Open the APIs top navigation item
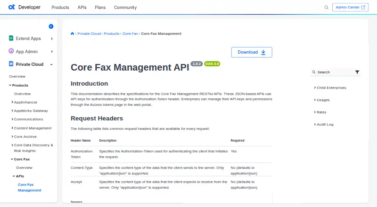 click(x=82, y=8)
